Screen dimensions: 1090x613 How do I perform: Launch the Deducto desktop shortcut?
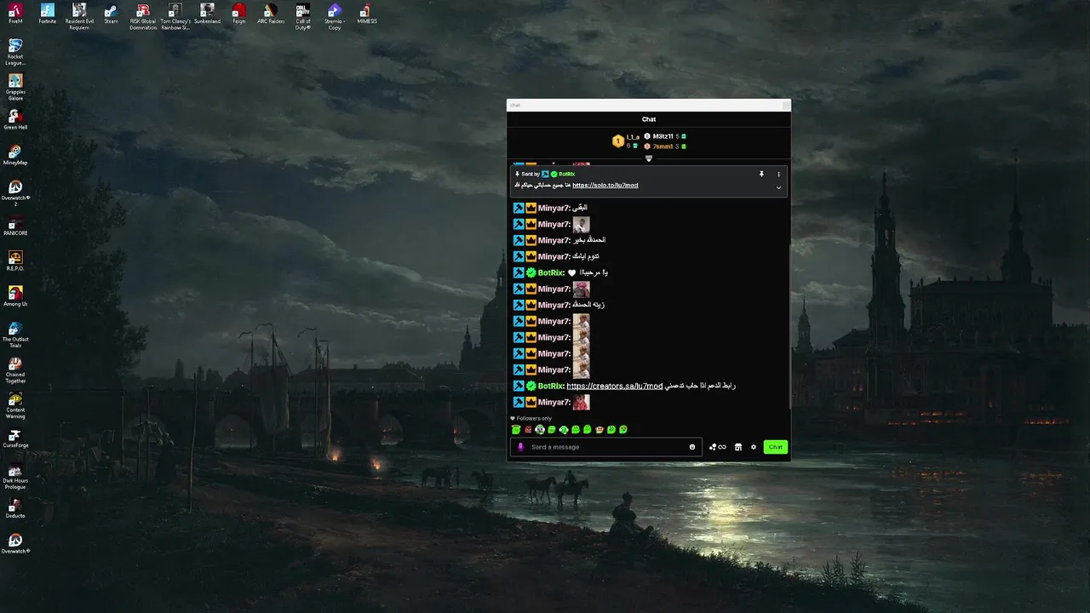(15, 508)
